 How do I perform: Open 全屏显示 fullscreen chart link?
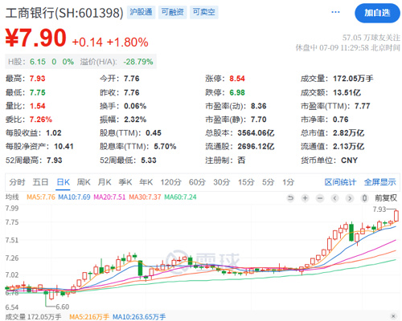379,182
